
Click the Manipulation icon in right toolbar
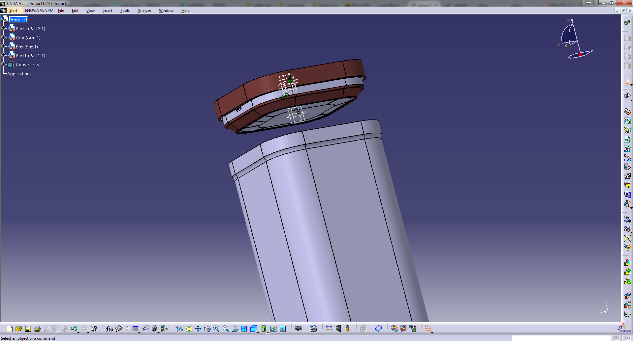pos(627,220)
